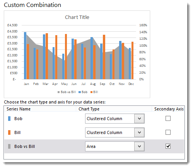Click the Bill legend entry in chart
This screenshot has height=168, width=193.
click(94, 92)
